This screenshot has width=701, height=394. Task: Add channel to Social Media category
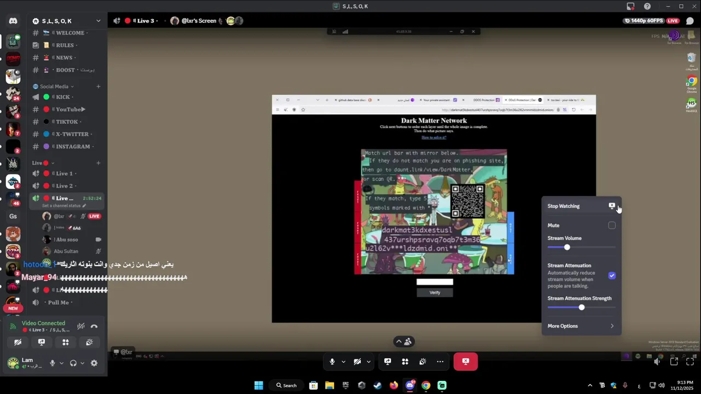tap(99, 86)
